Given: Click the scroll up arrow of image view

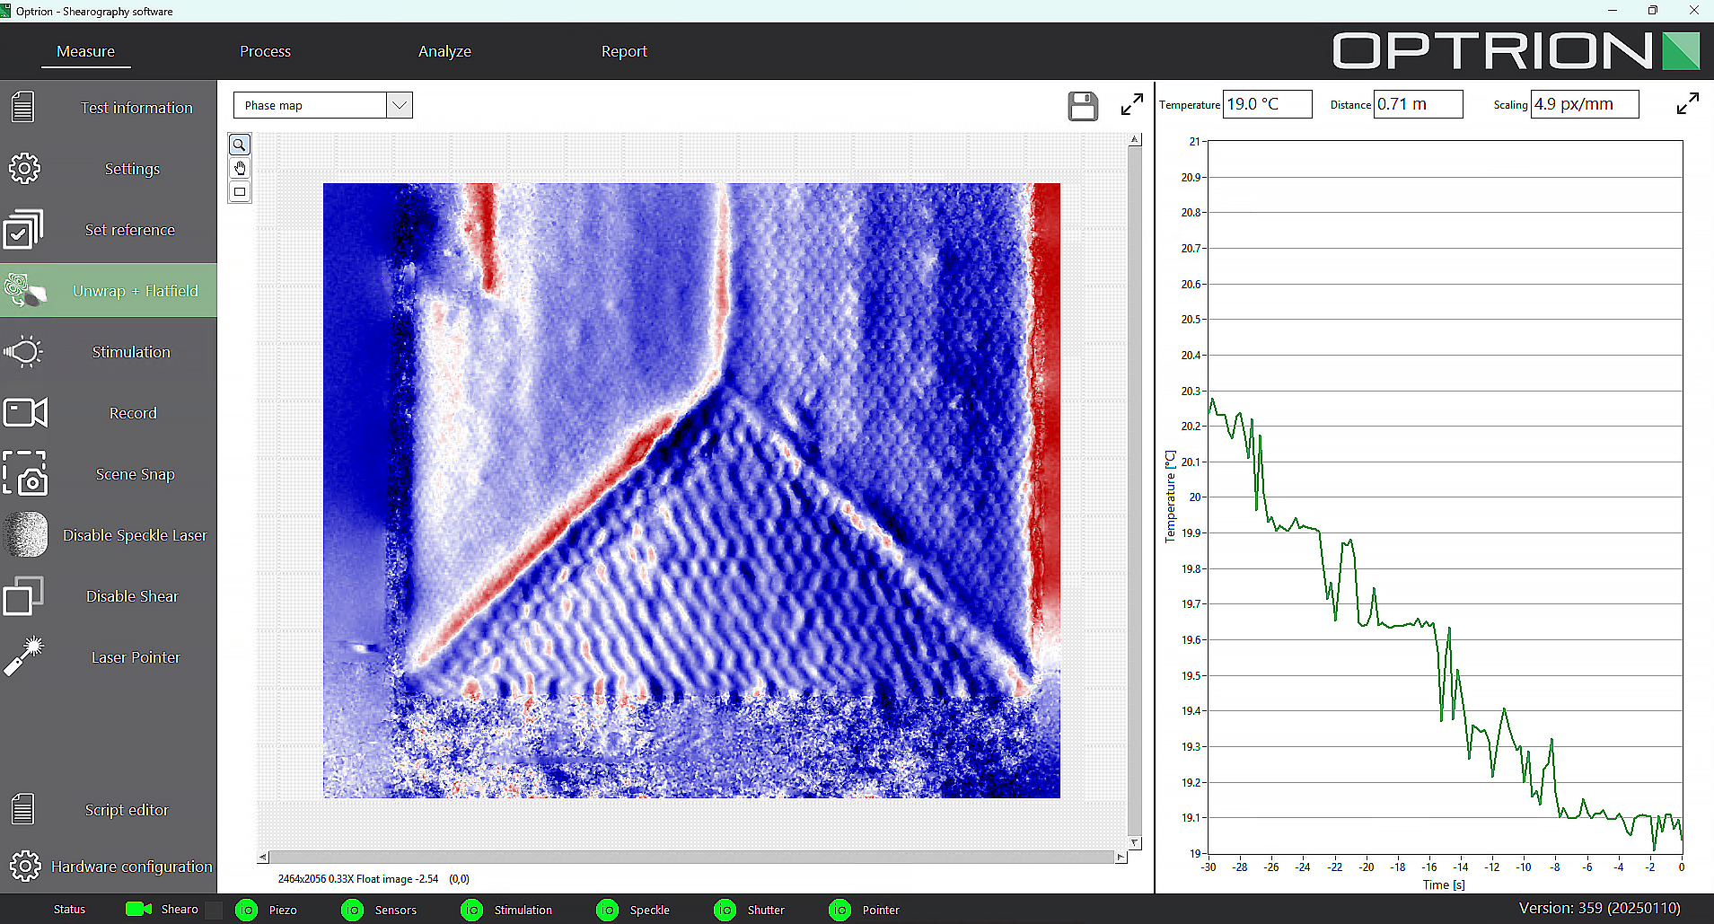Looking at the screenshot, I should click(x=1135, y=139).
